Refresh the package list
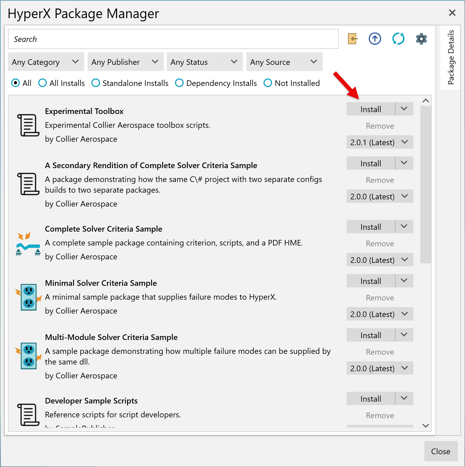This screenshot has width=465, height=467. tap(398, 39)
